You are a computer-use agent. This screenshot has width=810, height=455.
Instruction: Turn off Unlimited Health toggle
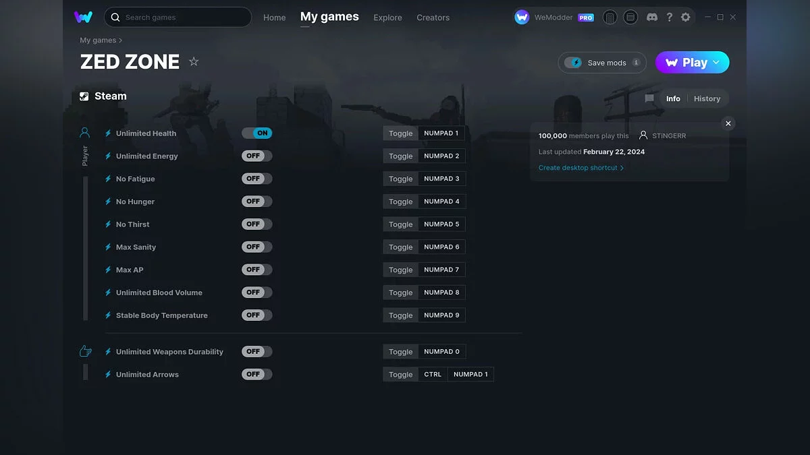click(x=257, y=133)
